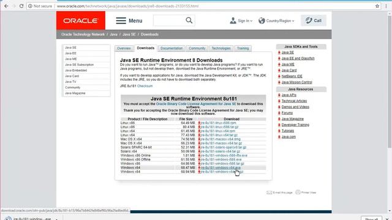The width and height of the screenshot is (392, 220).
Task: Open the Documentation tab
Action: tap(171, 48)
